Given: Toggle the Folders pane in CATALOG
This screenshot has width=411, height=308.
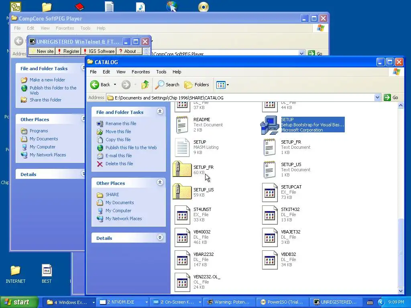Looking at the screenshot, I should tap(197, 85).
